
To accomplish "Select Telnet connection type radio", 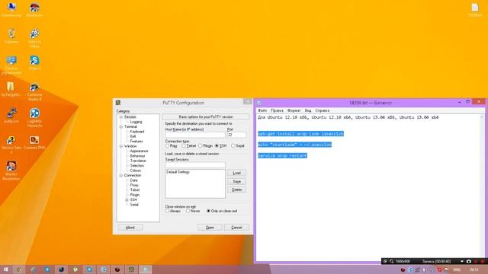I will 184,145.
